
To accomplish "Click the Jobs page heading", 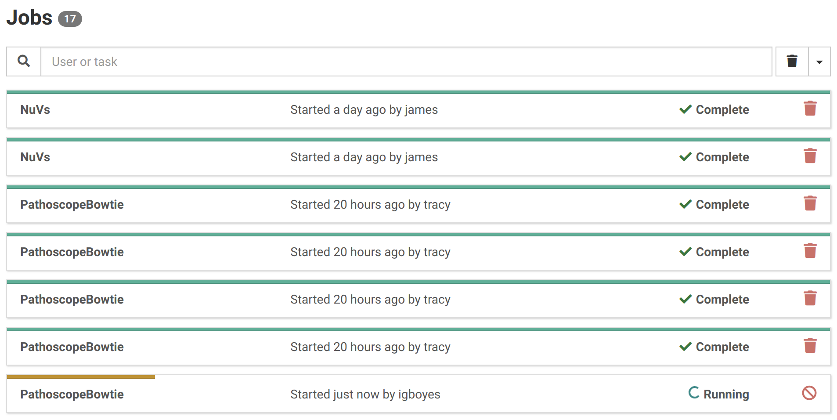I will 29,18.
